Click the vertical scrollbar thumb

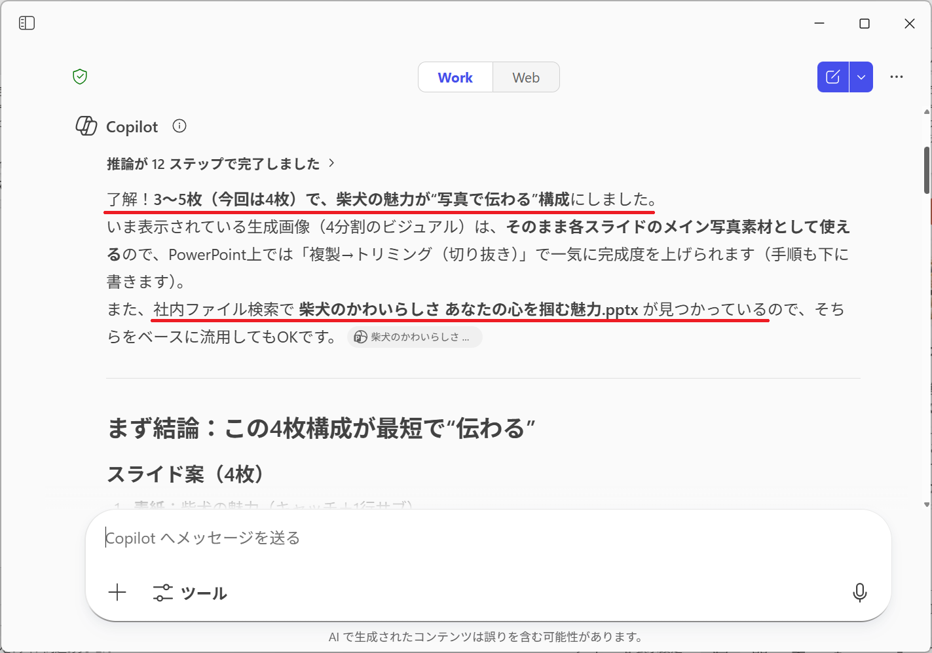(x=927, y=170)
